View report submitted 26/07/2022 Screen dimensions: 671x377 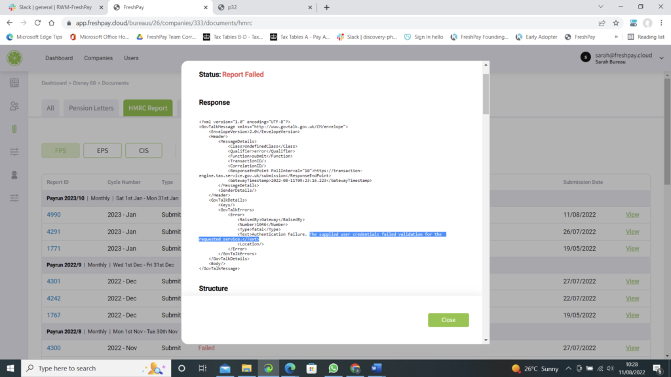pos(632,232)
